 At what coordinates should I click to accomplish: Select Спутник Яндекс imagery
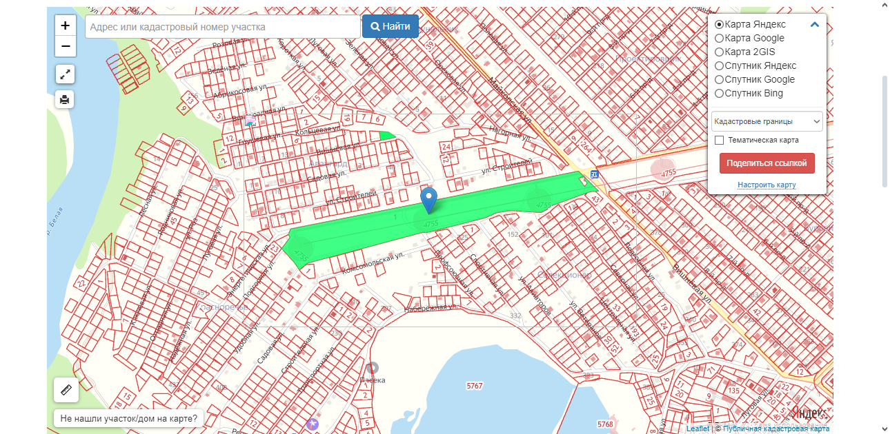tap(719, 66)
